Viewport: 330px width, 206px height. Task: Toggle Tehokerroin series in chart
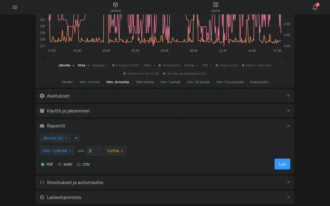click(170, 65)
